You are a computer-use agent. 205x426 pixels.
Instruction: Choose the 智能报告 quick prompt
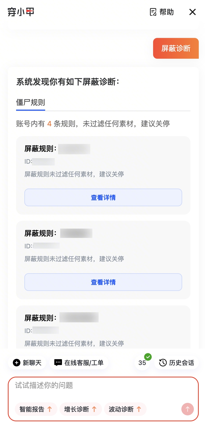pyautogui.click(x=36, y=409)
